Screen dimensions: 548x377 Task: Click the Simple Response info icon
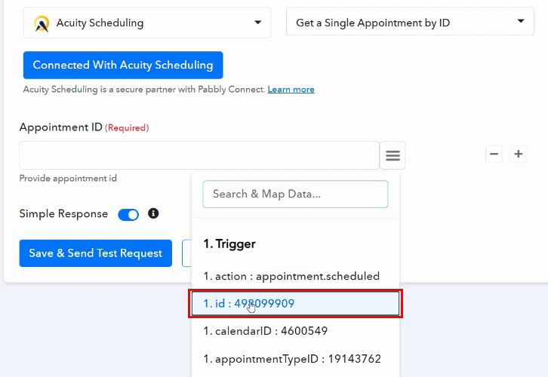153,213
